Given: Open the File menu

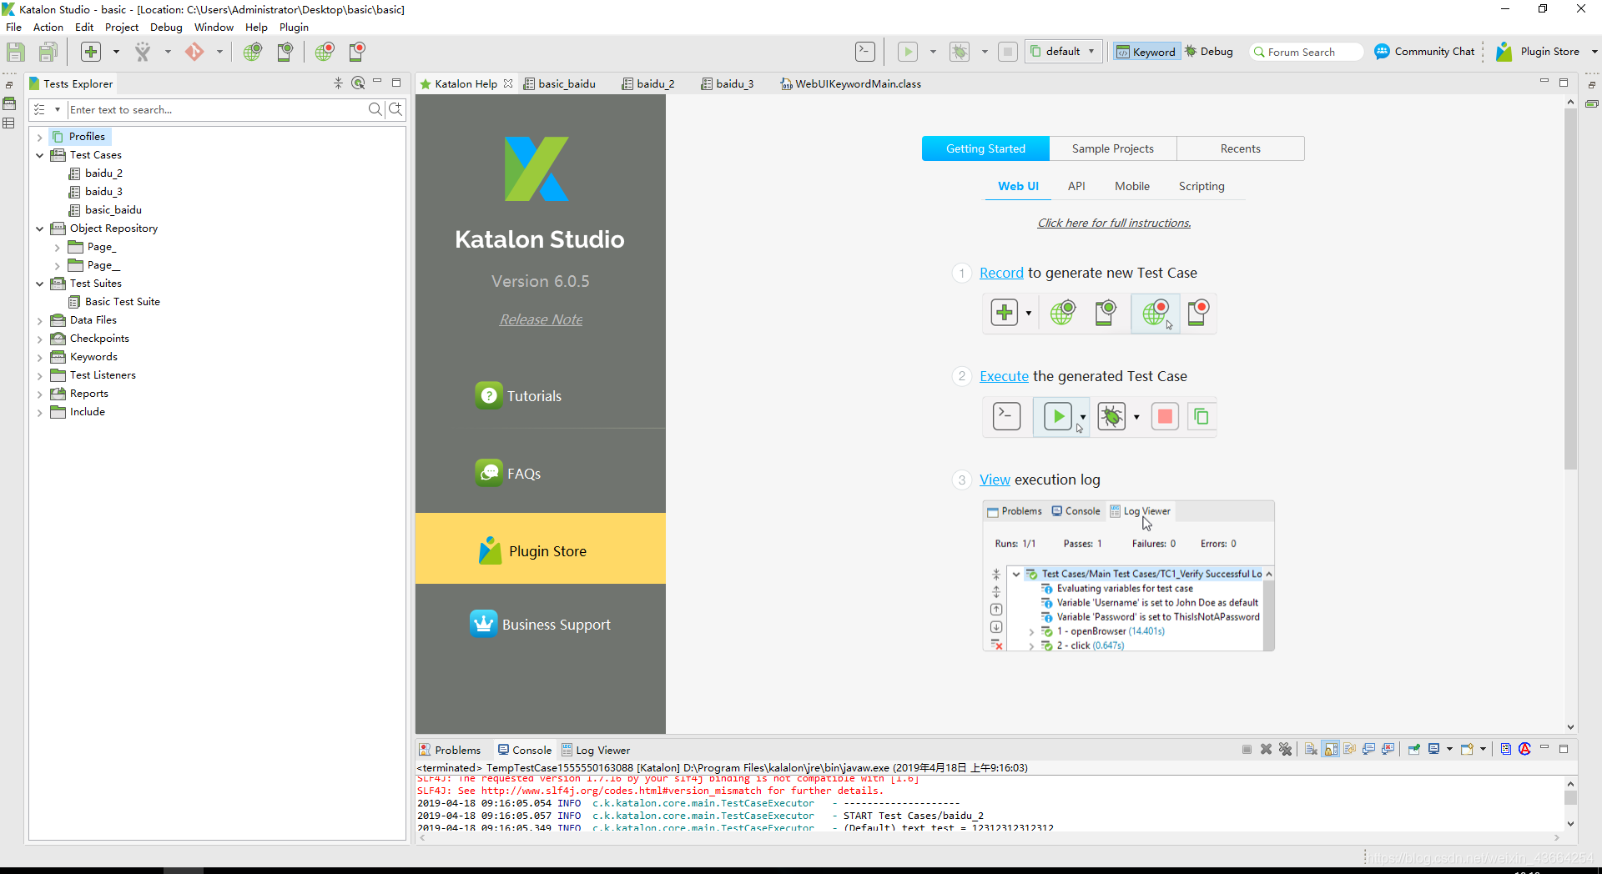Looking at the screenshot, I should click(x=14, y=28).
